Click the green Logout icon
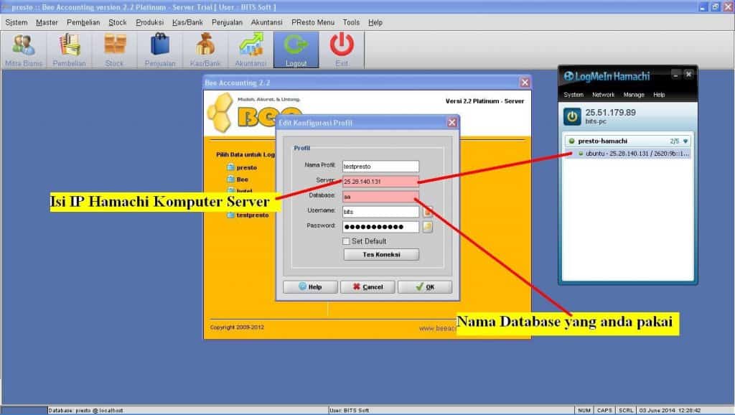The width and height of the screenshot is (735, 415). point(296,46)
